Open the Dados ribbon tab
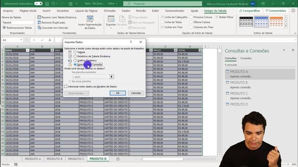 [126, 11]
